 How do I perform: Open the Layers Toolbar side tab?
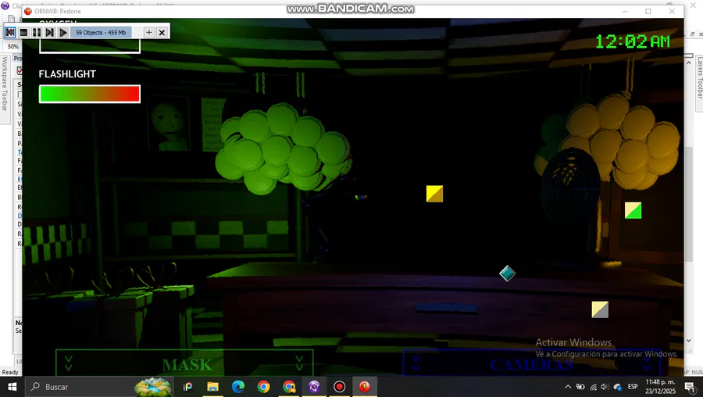(x=699, y=78)
